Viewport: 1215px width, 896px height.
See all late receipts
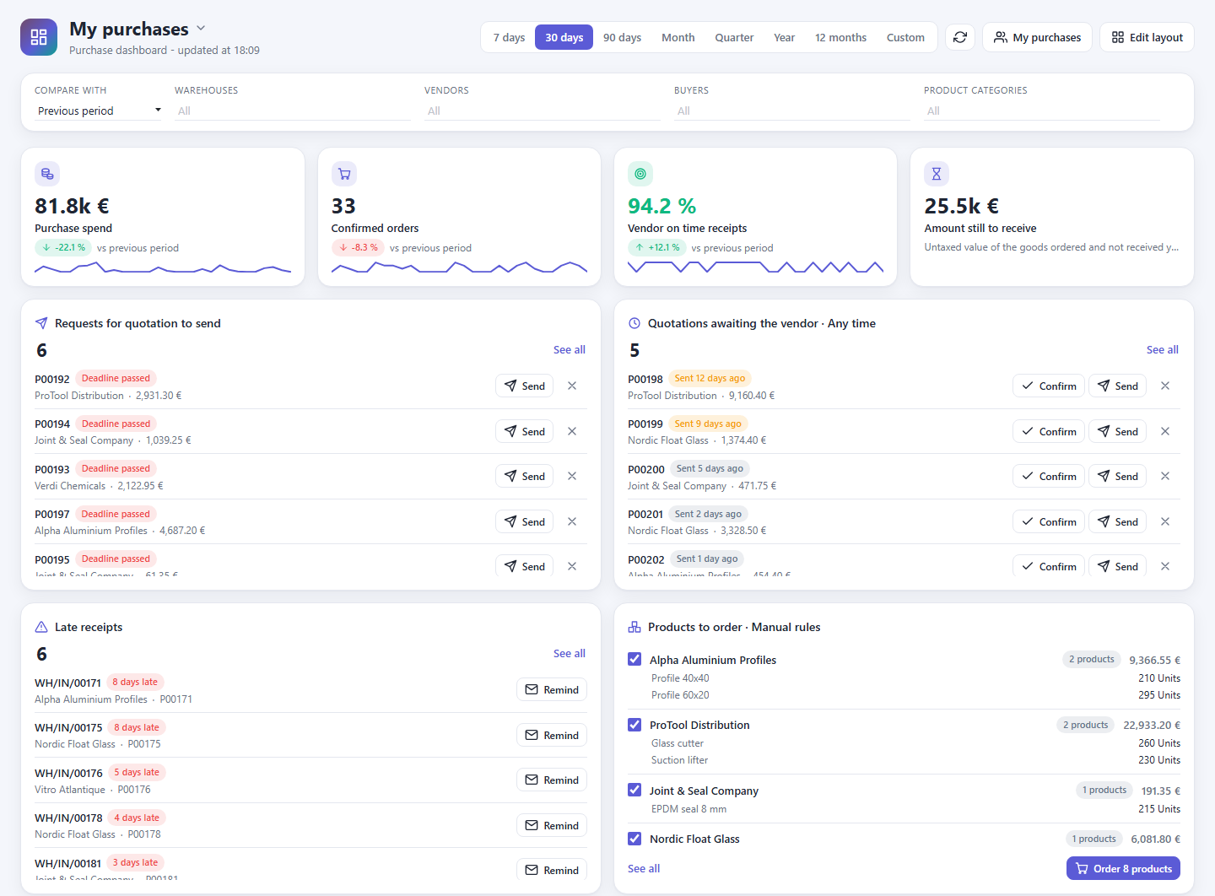click(x=570, y=653)
